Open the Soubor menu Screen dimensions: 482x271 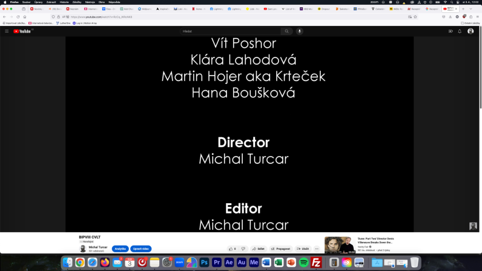(27, 2)
